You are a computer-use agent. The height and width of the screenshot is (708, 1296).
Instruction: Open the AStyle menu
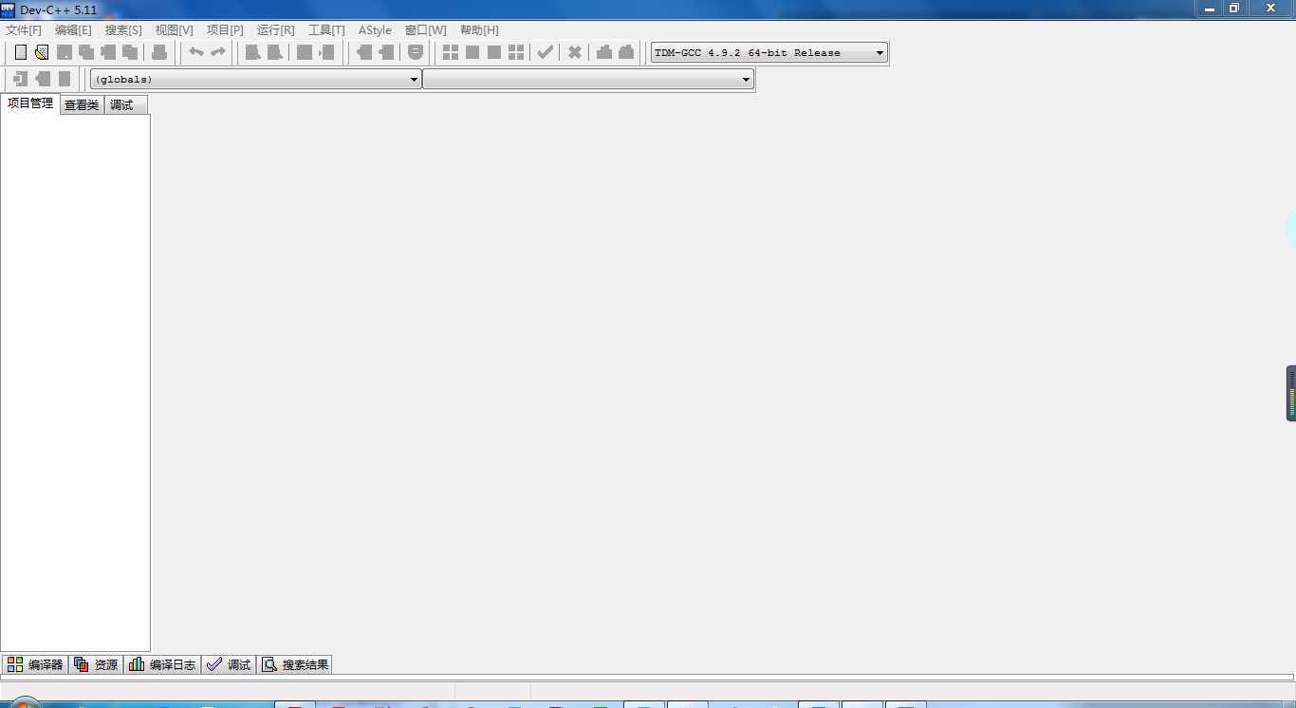(375, 30)
